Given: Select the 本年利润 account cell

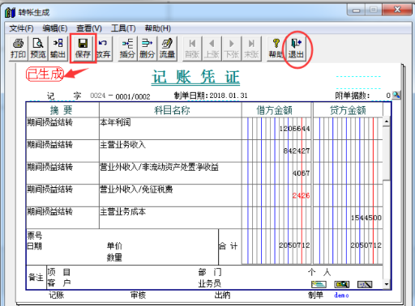Looking at the screenshot, I should pos(170,129).
